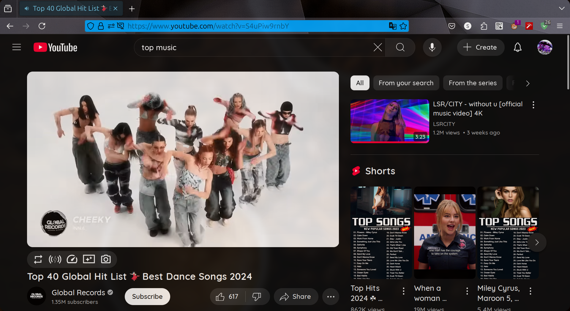Open the Create menu
The image size is (570, 311).
point(481,47)
